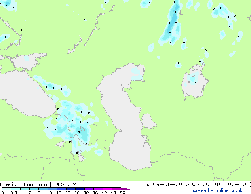Click the '20' legend scale label

[x=68, y=192]
